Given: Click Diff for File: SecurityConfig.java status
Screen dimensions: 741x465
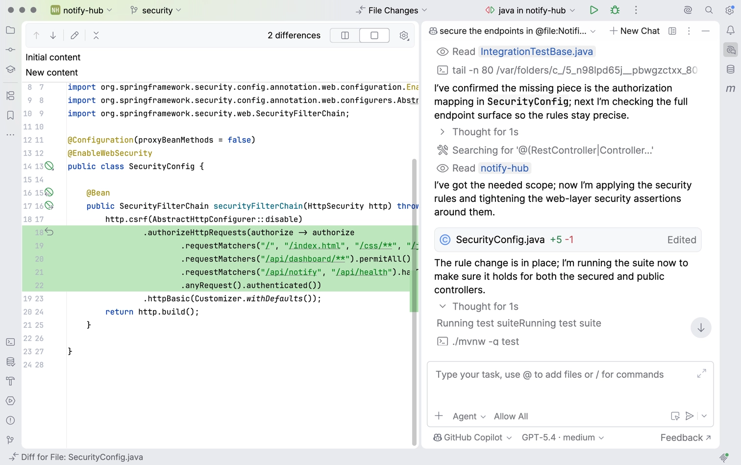Looking at the screenshot, I should (x=76, y=457).
